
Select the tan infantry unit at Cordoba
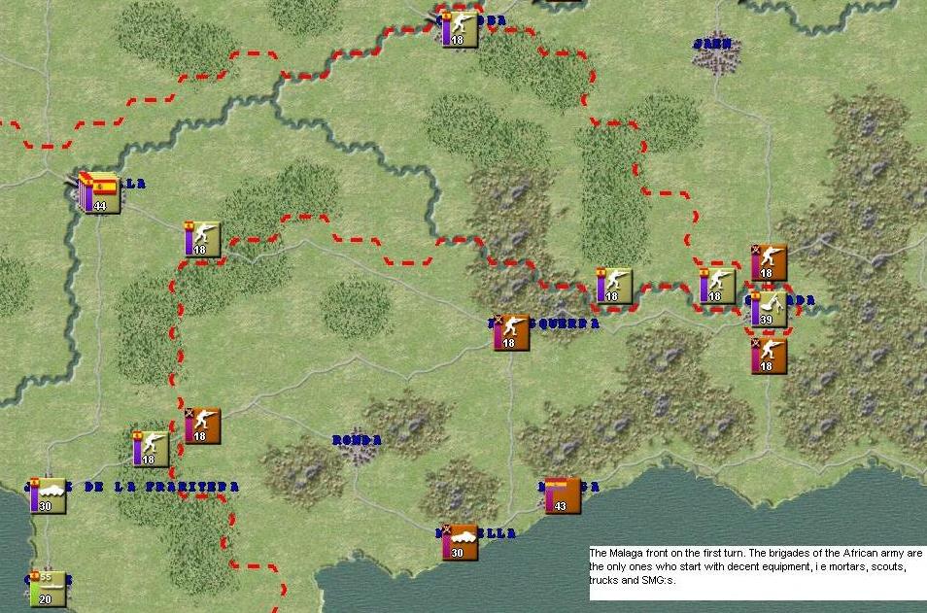coord(459,29)
